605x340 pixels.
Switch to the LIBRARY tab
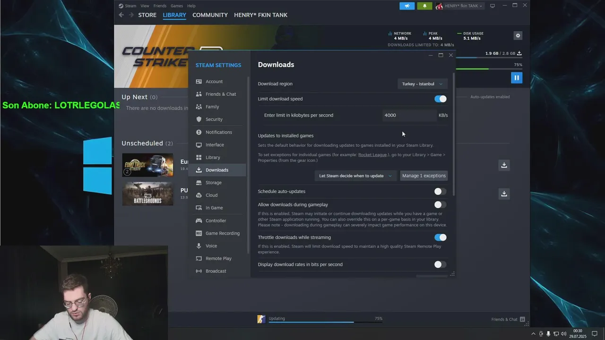click(174, 15)
